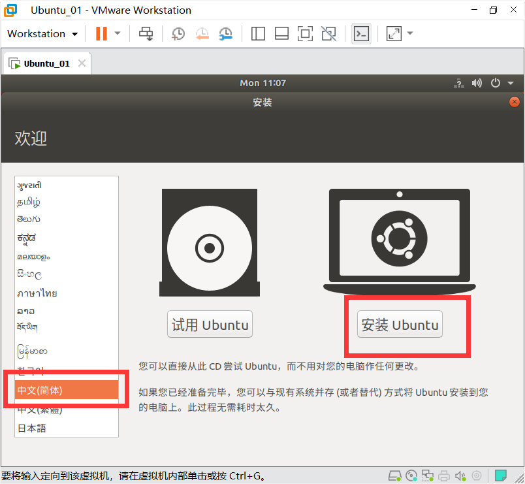525x484 pixels.
Task: Switch to Unity mode icon
Action: tap(329, 33)
